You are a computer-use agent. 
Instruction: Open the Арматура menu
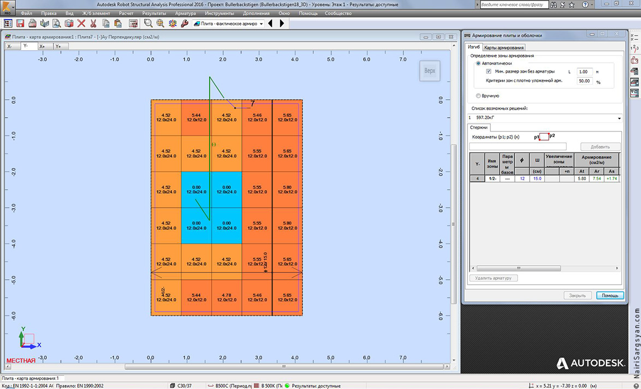pyautogui.click(x=185, y=14)
